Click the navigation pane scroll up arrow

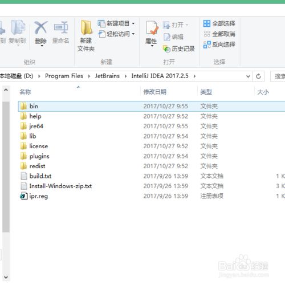click(x=6, y=90)
